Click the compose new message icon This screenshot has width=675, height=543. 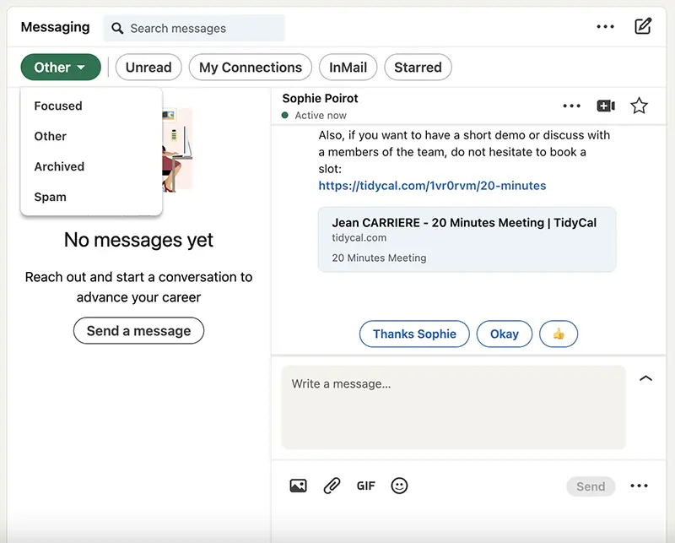tap(643, 26)
